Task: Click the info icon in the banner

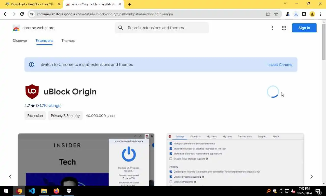Action: [x=32, y=65]
